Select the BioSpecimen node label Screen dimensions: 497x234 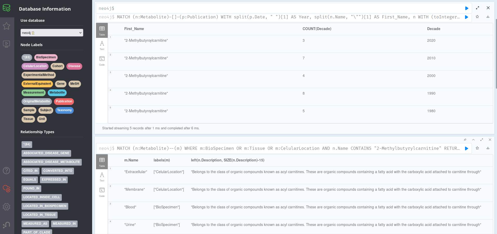coord(46,58)
